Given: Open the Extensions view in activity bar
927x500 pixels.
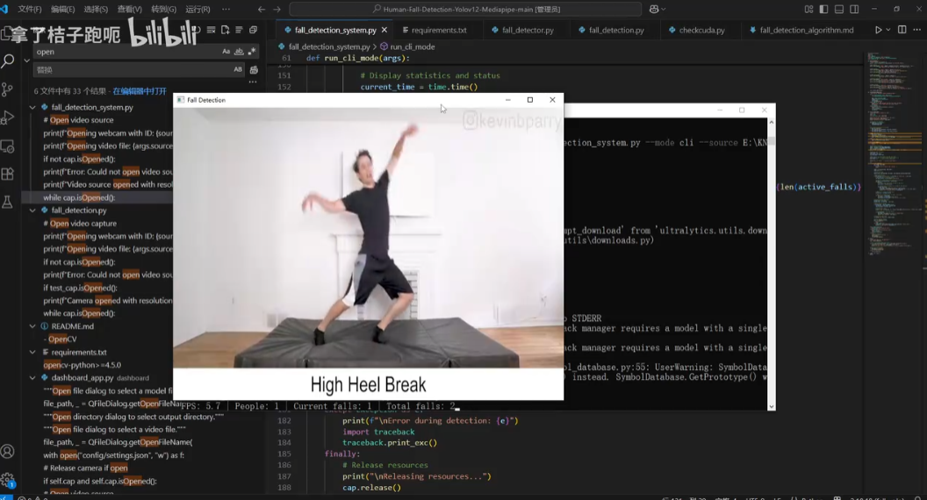Looking at the screenshot, I should click(x=8, y=174).
